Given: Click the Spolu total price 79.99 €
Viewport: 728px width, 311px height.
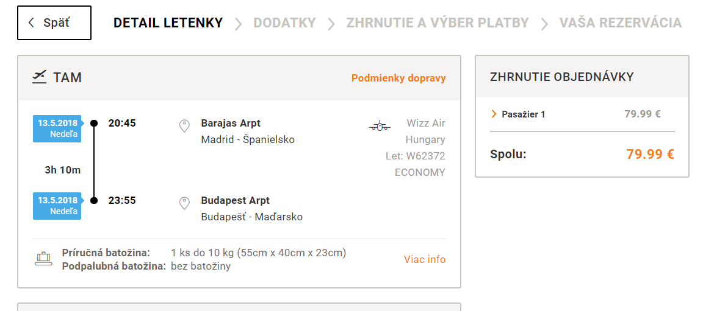Looking at the screenshot, I should pos(650,154).
